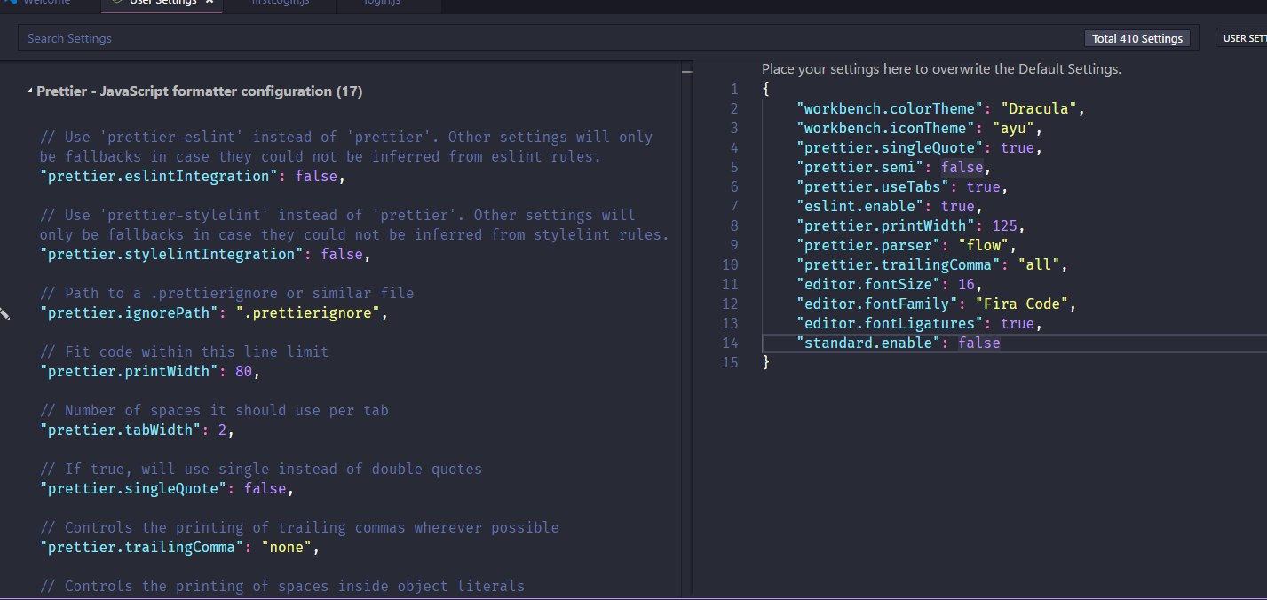The image size is (1267, 600).
Task: Click the "prettier.ignorePath" default setting line
Action: [x=214, y=313]
